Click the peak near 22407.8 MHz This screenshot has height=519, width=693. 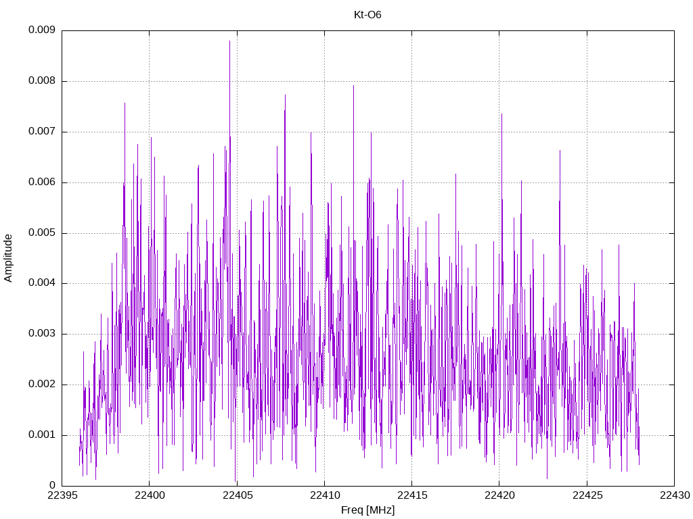coord(285,96)
